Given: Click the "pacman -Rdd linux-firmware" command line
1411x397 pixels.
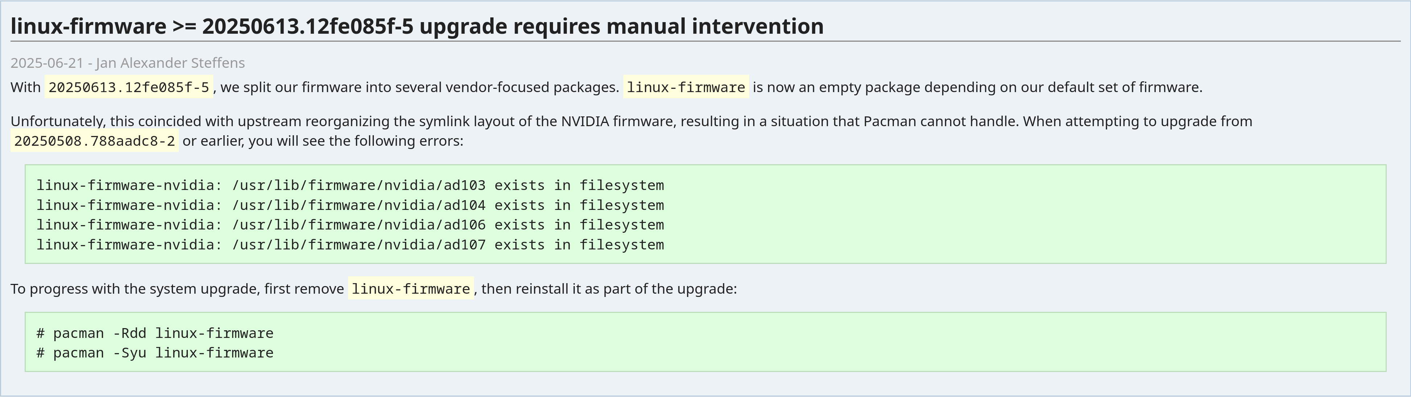Looking at the screenshot, I should tap(155, 333).
